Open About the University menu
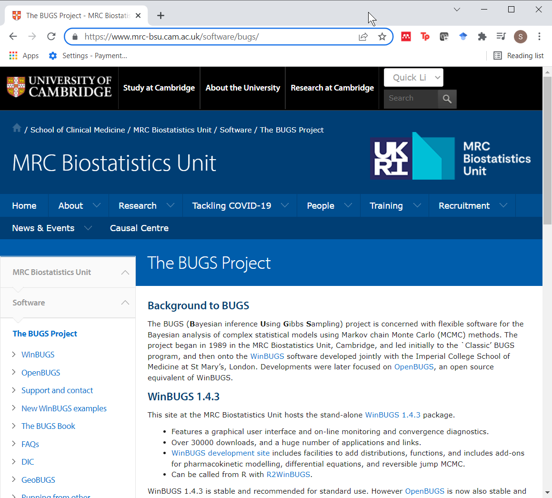The width and height of the screenshot is (552, 498). 242,88
